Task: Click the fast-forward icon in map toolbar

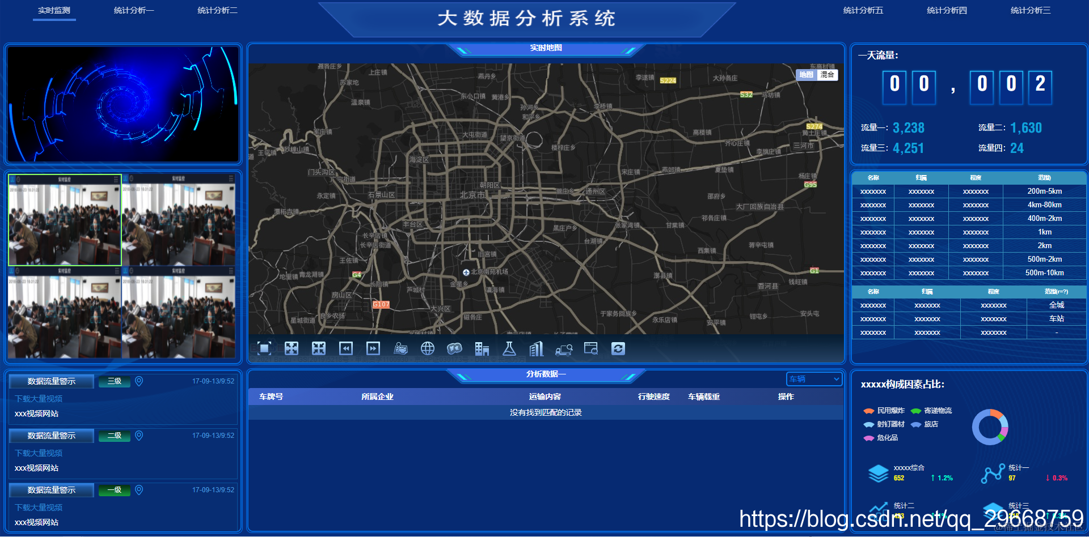Action: [373, 348]
